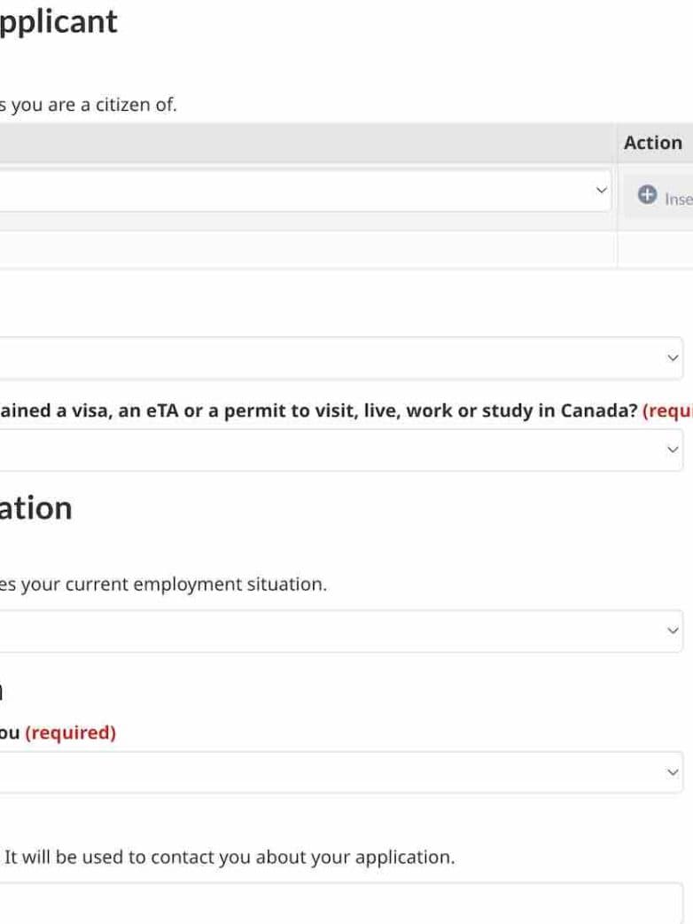Viewport: 693px width, 924px height.
Task: Click the visa, eTA or permit question label
Action: (x=319, y=412)
